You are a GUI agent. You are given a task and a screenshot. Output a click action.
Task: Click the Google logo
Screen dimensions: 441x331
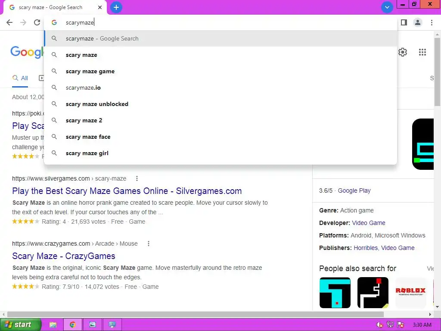click(27, 52)
